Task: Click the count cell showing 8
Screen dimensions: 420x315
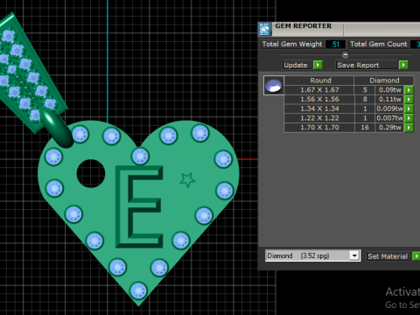Action: coord(365,99)
